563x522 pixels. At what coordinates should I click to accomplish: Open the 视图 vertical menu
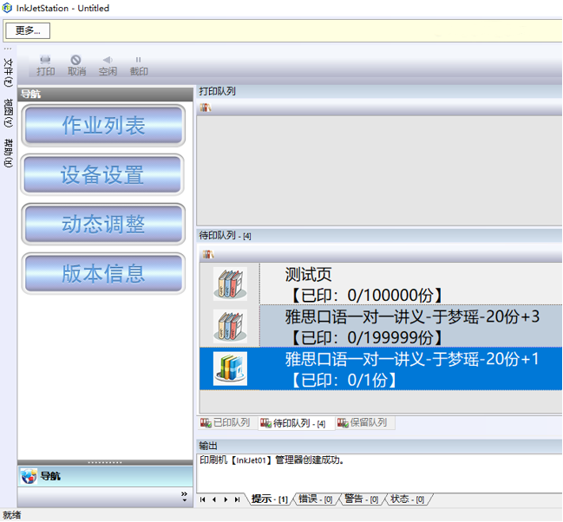[x=9, y=113]
